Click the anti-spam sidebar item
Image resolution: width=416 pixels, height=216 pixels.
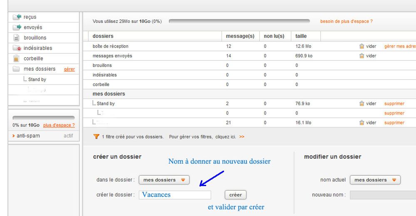click(28, 136)
